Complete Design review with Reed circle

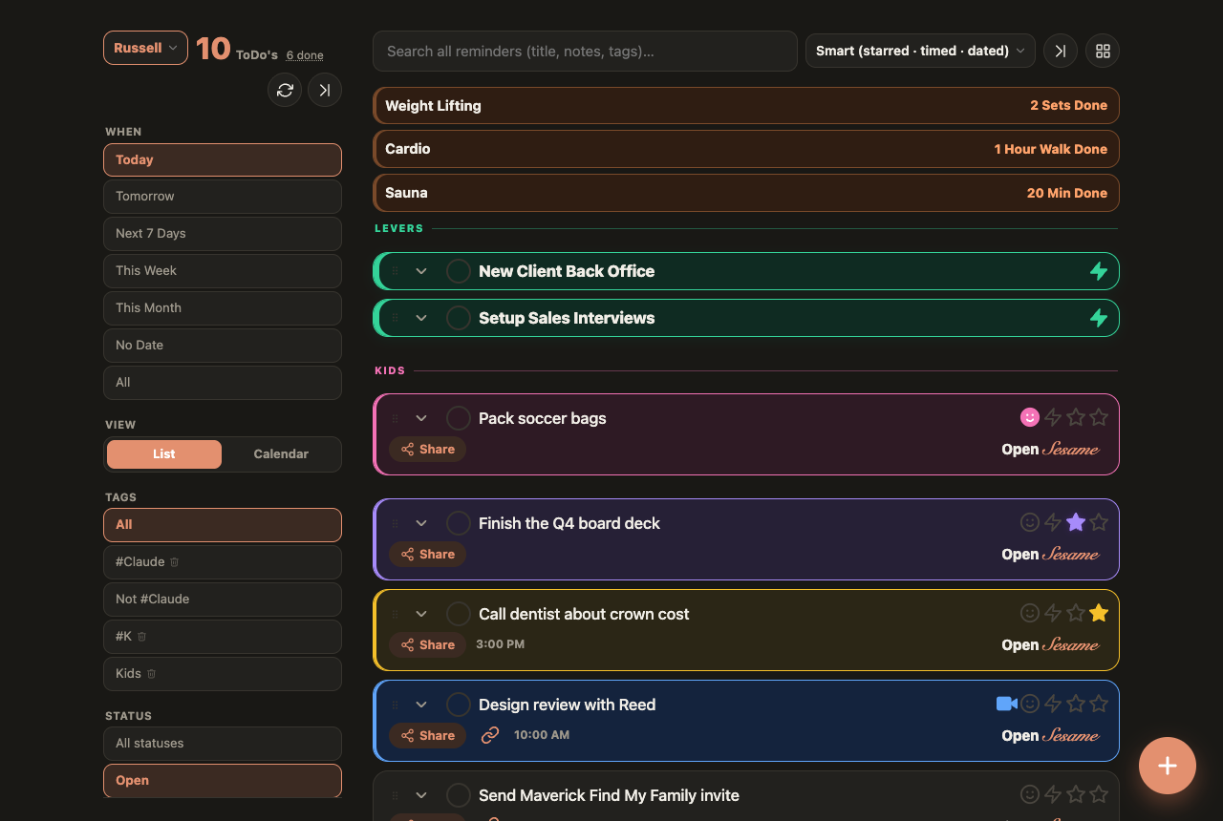(x=459, y=705)
